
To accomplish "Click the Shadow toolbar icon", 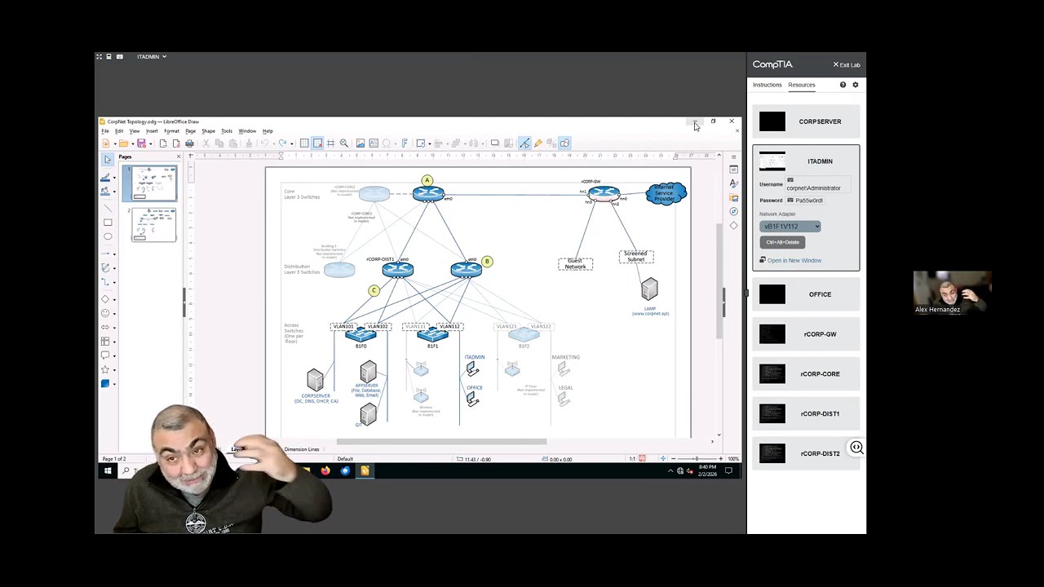I will [x=495, y=143].
